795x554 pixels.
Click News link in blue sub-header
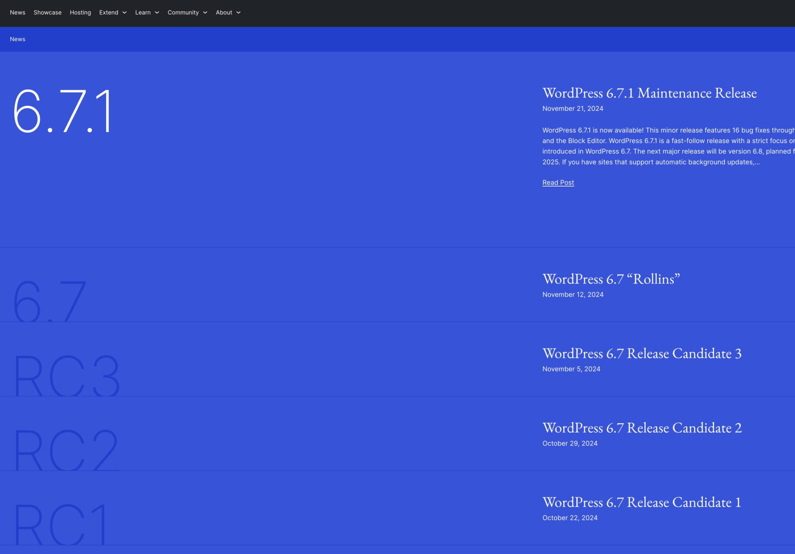(17, 39)
